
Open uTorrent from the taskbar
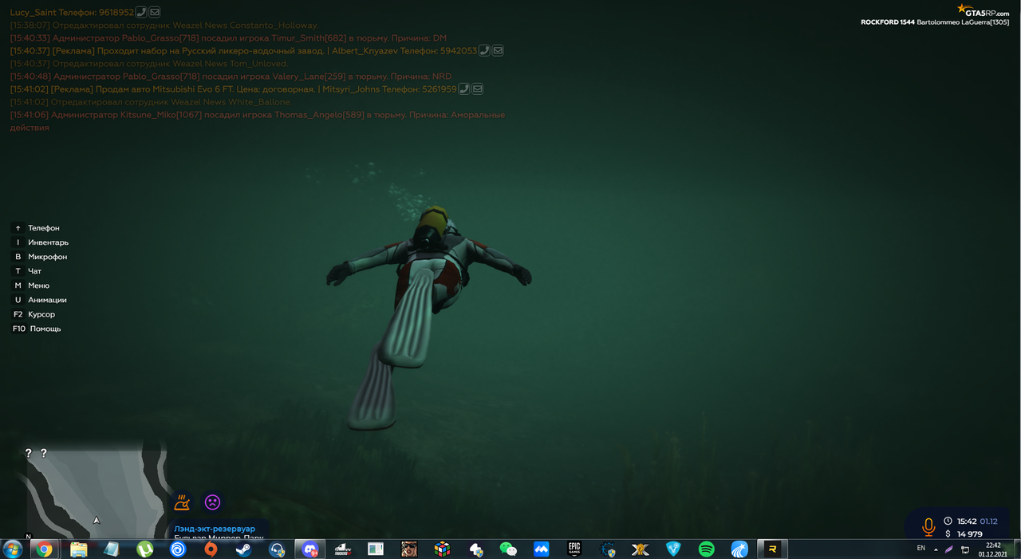[x=144, y=549]
